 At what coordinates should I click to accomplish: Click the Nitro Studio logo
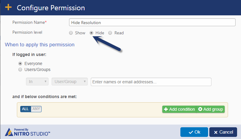[28, 132]
